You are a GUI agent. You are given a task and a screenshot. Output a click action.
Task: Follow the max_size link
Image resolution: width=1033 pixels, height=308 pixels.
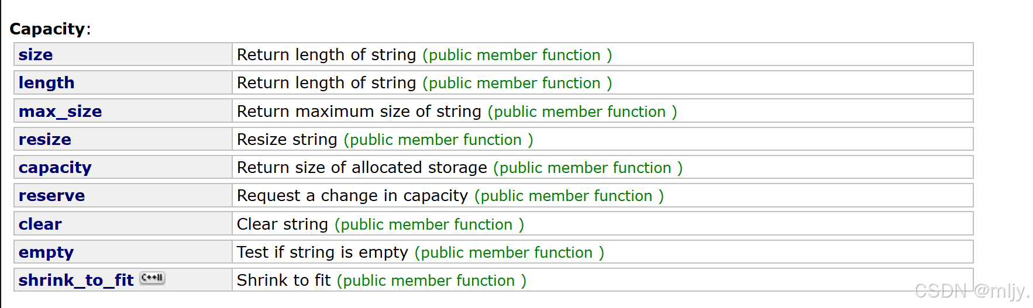pos(60,112)
